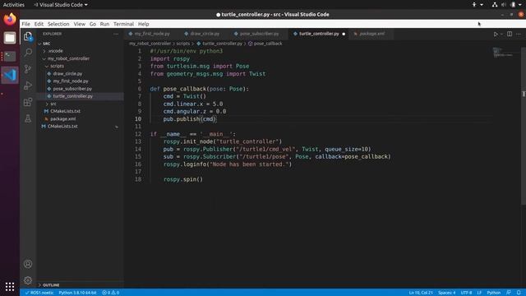This screenshot has height=296, width=526.
Task: Open the Run menu
Action: pyautogui.click(x=104, y=24)
